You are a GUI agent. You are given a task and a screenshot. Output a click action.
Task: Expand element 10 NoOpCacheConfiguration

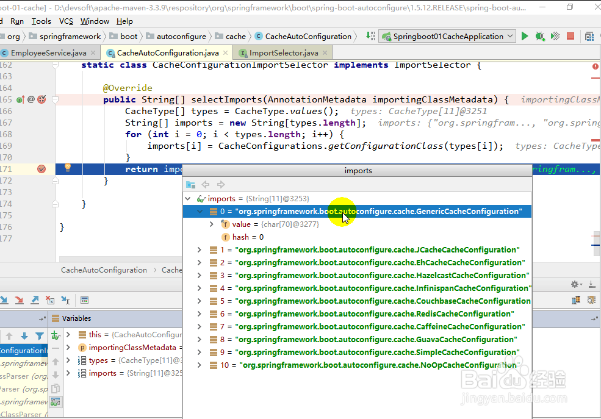(x=200, y=365)
